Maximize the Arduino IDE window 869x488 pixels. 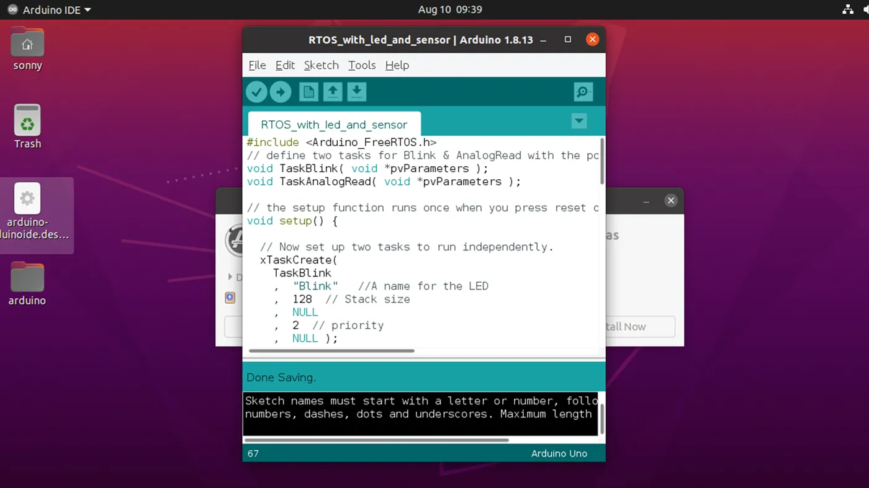click(x=567, y=40)
